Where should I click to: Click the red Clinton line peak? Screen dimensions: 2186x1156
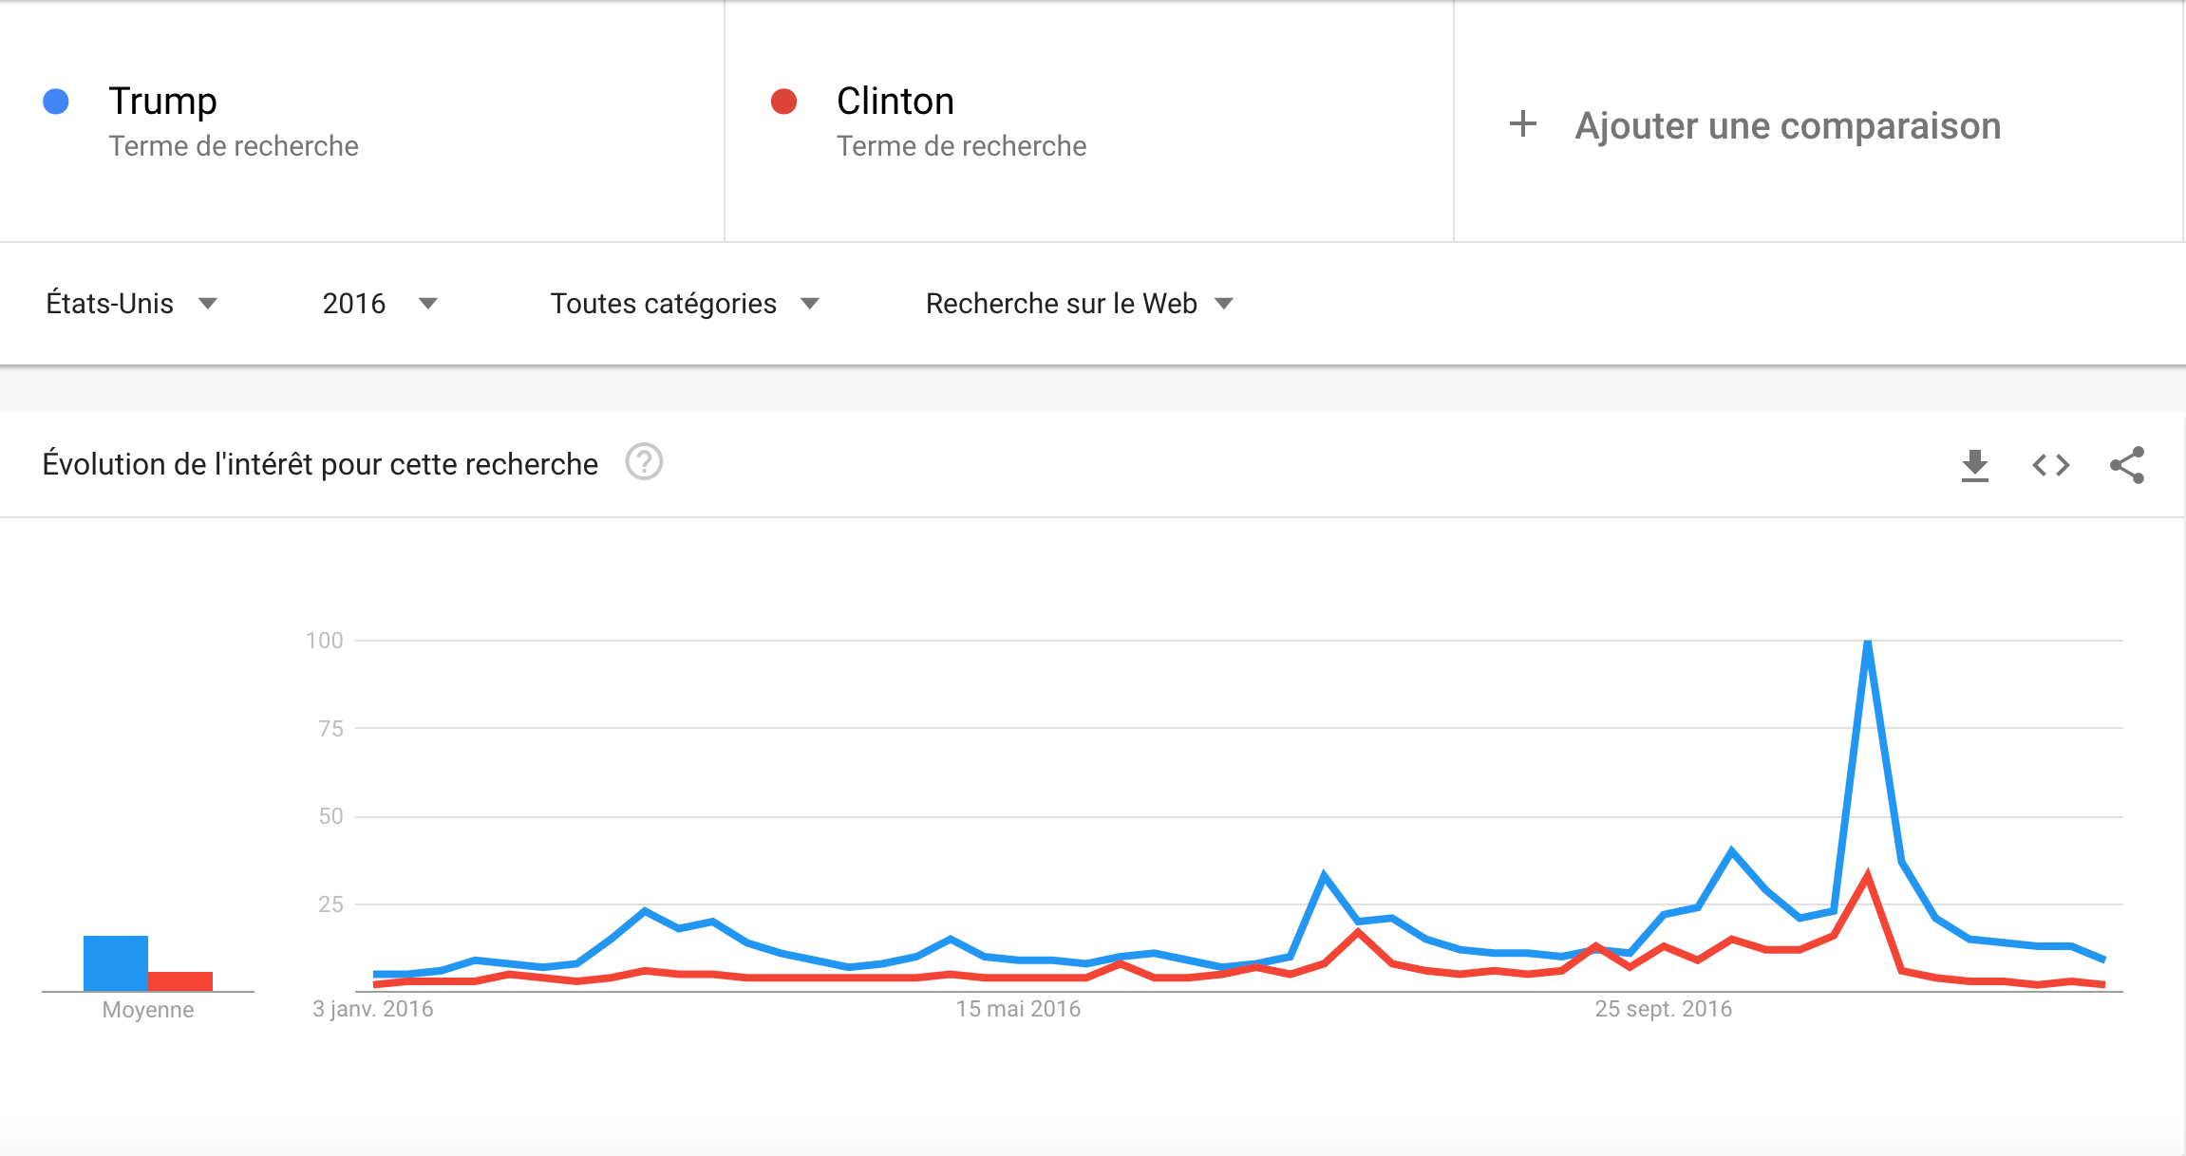point(1868,876)
